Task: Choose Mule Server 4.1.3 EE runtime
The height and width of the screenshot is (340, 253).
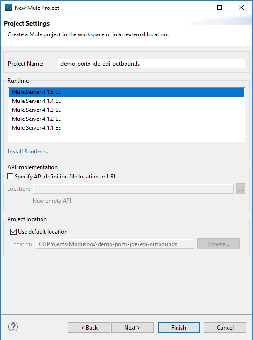Action: (126, 110)
